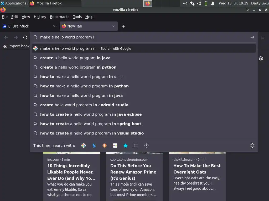Search with eBay one-off icon

[x=115, y=146]
